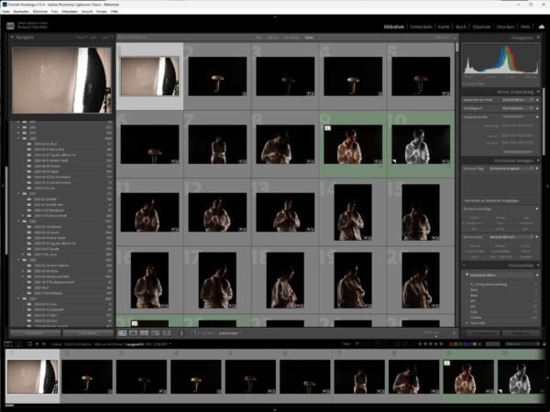Select the white-shirt portrait thumbnail 10
550x412 pixels.
pos(423,145)
